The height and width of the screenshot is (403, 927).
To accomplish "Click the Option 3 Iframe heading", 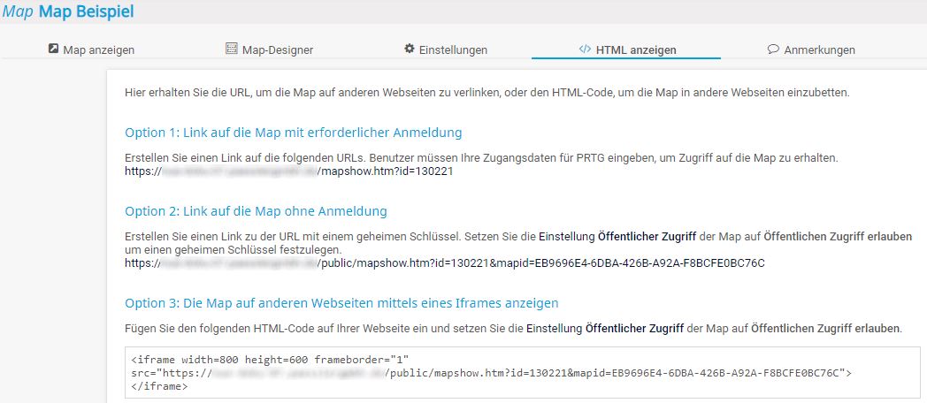I will (341, 303).
